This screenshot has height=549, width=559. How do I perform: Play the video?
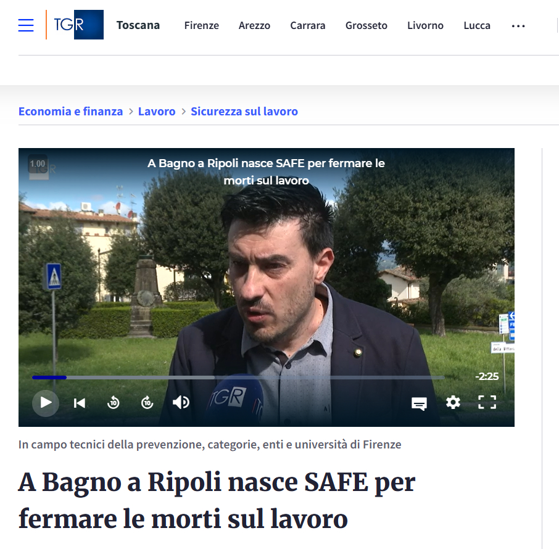[x=46, y=403]
